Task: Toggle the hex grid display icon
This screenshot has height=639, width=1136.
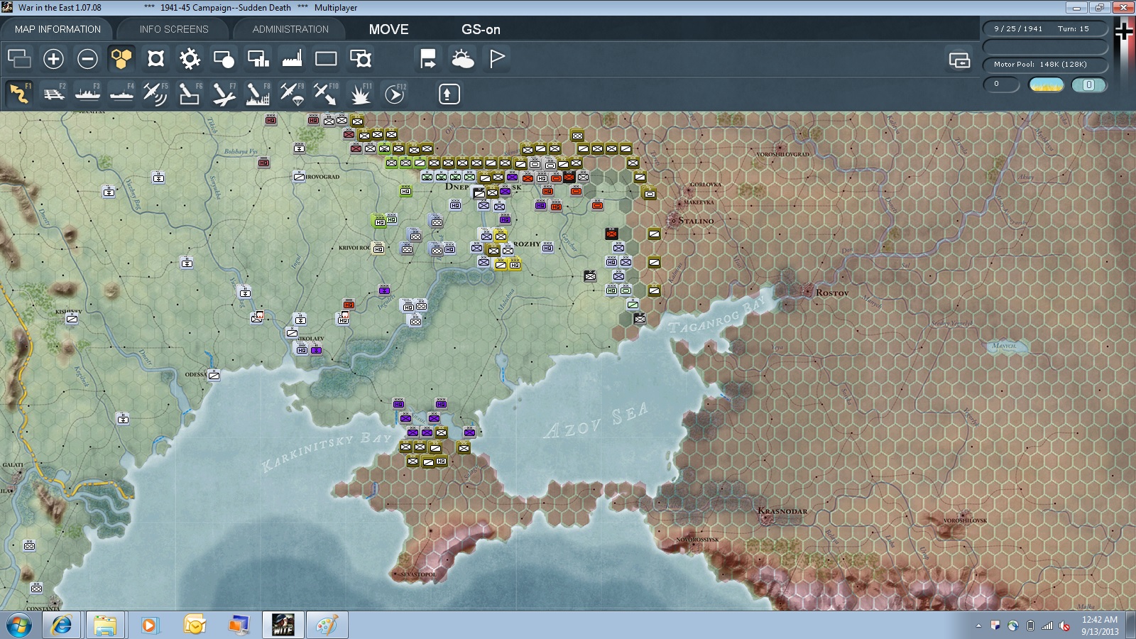Action: [121, 59]
